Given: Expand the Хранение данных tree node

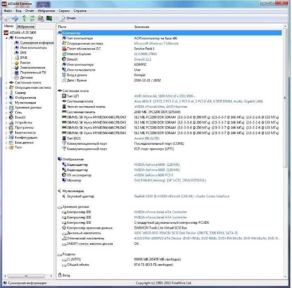Looking at the screenshot, I should point(6,108).
